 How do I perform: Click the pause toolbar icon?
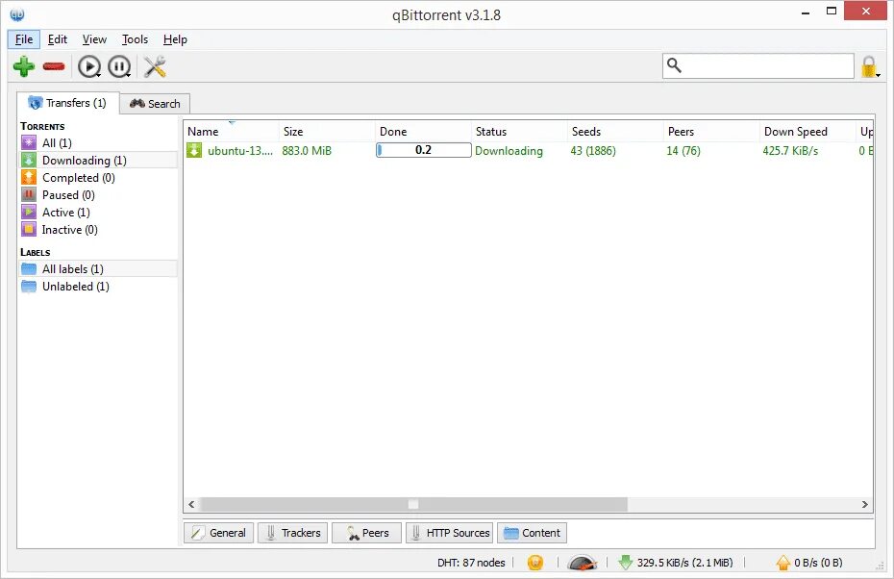119,66
